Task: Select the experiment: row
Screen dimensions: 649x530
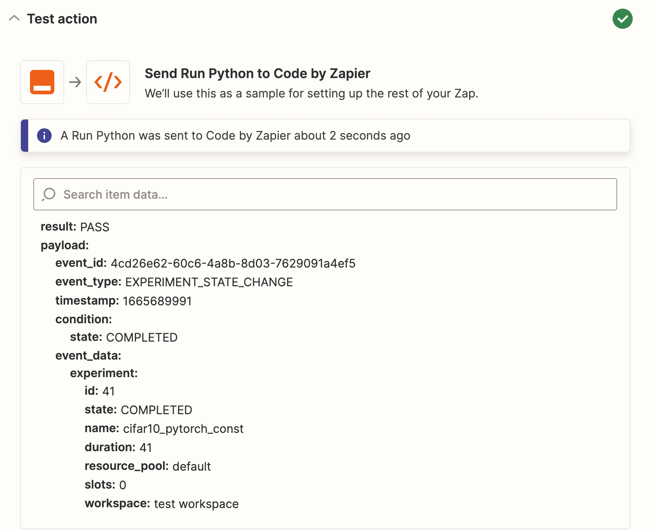Action: 104,373
